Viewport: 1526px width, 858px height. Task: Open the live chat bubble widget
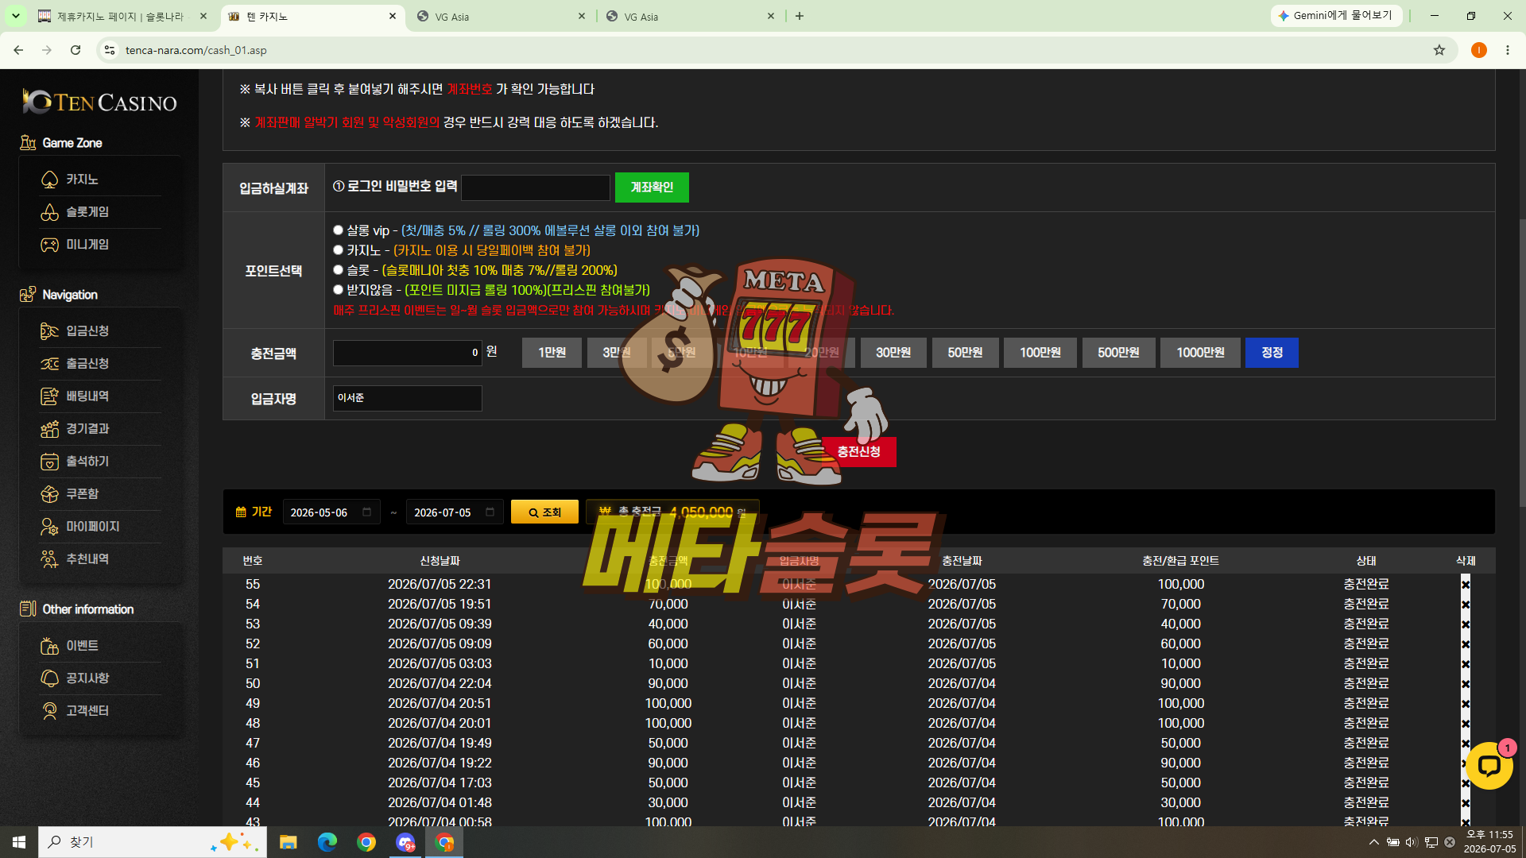point(1489,766)
